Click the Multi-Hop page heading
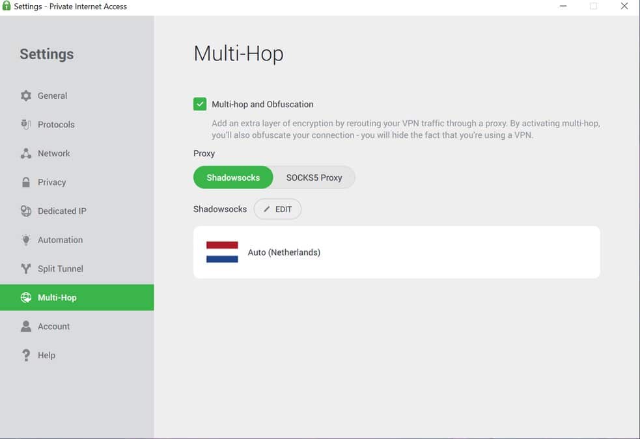 (239, 54)
